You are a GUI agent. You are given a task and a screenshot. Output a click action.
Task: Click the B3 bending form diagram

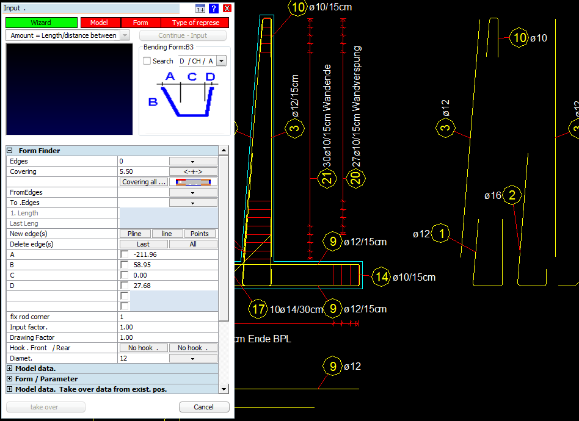186,96
